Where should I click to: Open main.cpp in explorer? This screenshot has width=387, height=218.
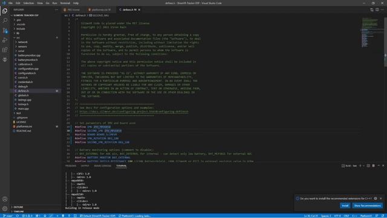[x=23, y=108]
